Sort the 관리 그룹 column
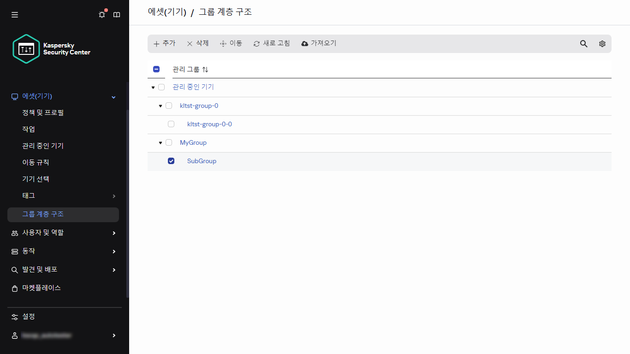 click(205, 69)
